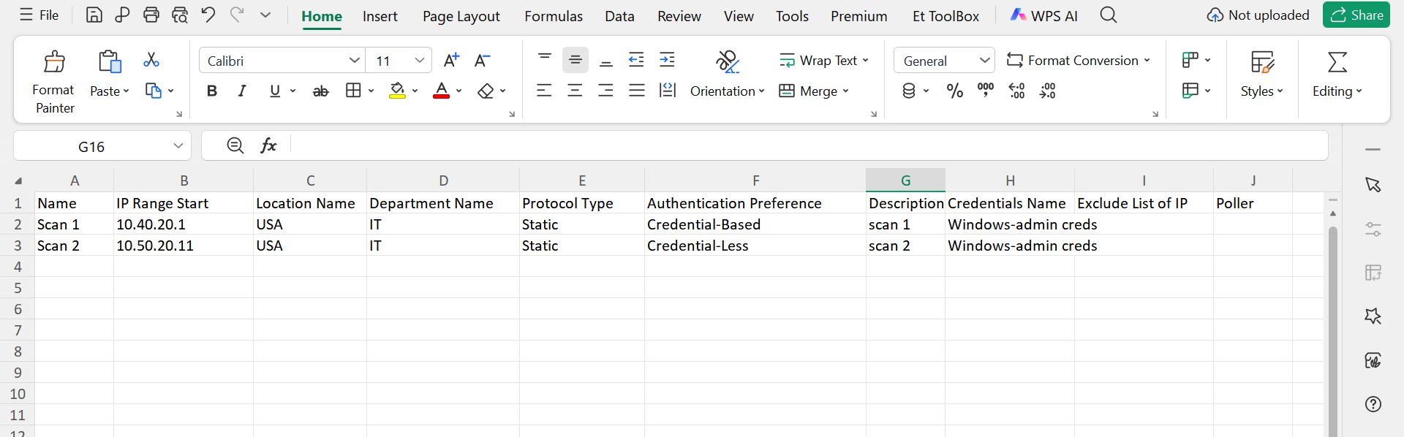Increase indent of cell text
The image size is (1404, 437).
(667, 60)
